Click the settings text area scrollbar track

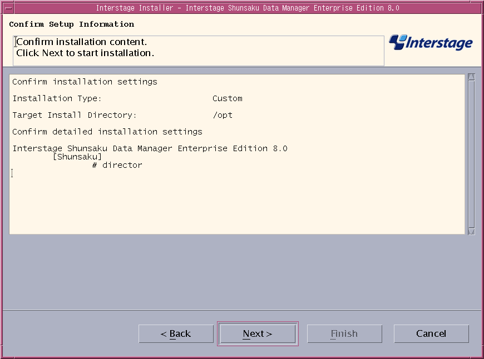[x=471, y=154]
